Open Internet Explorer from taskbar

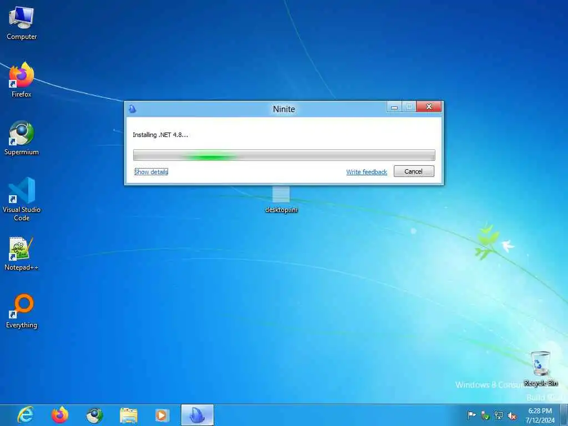(26, 415)
